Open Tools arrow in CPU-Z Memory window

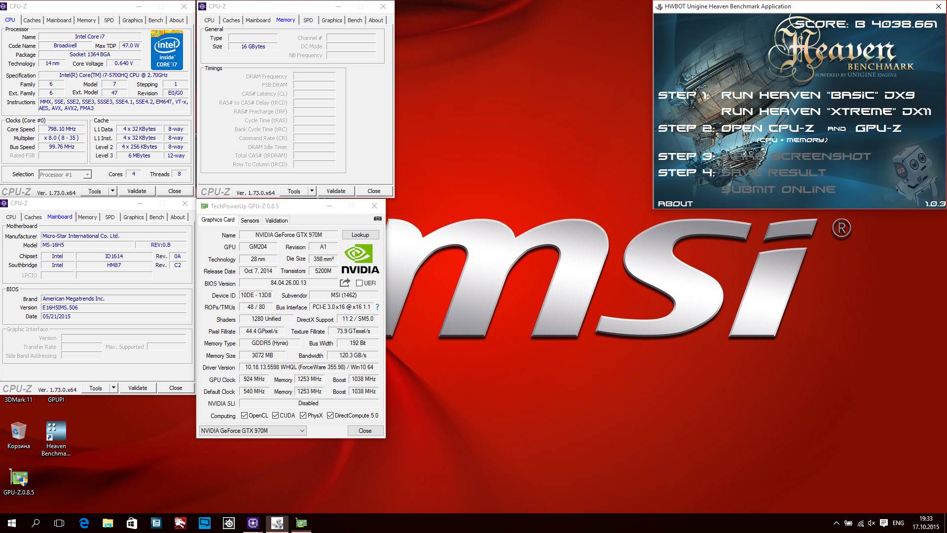[312, 191]
